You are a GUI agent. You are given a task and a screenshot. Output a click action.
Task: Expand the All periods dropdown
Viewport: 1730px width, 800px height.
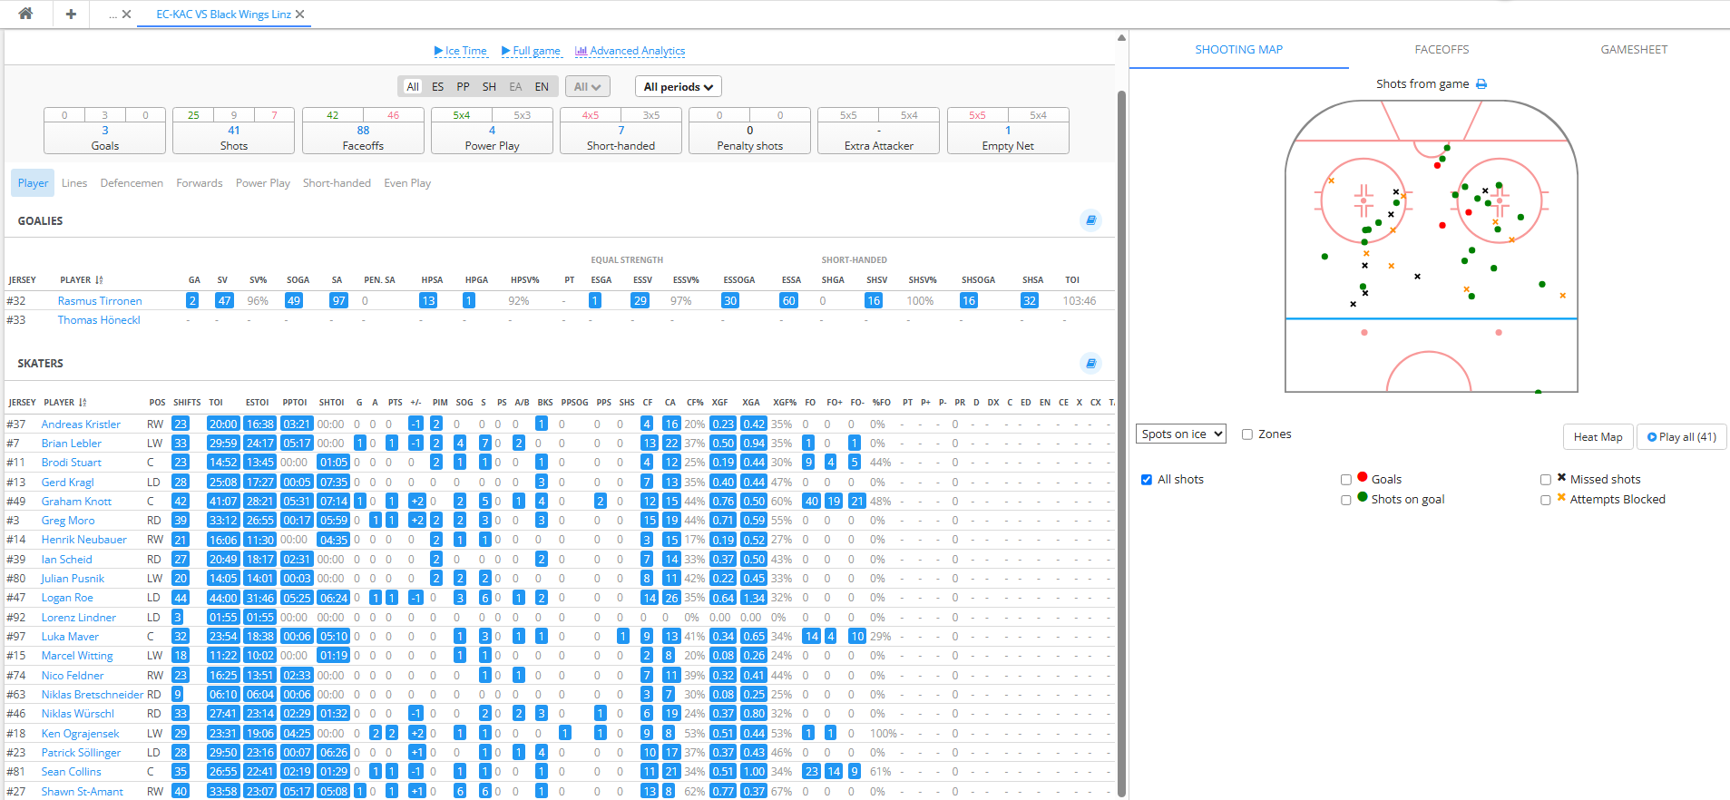tap(678, 87)
